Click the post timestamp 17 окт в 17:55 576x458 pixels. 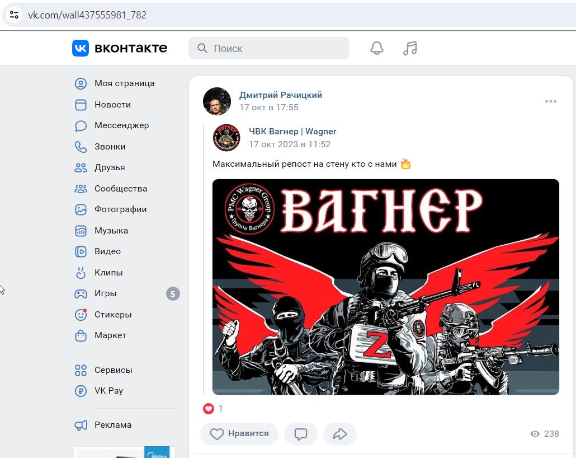coord(269,108)
